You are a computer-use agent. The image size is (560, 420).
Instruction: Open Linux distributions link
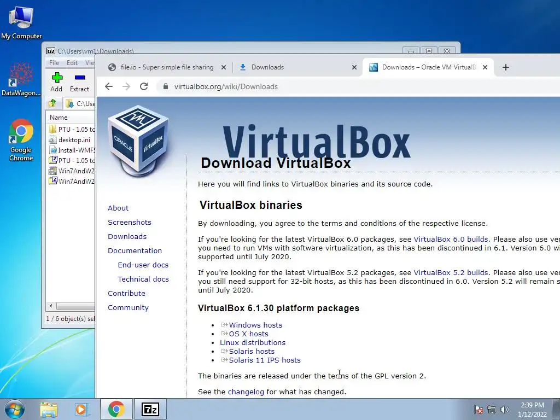pyautogui.click(x=253, y=342)
